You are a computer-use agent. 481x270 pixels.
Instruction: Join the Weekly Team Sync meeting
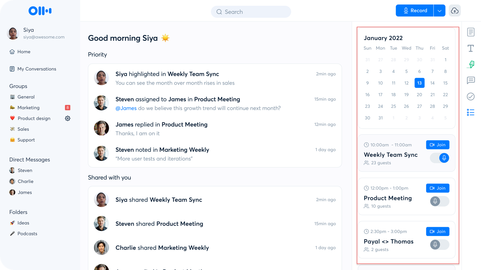coord(438,145)
